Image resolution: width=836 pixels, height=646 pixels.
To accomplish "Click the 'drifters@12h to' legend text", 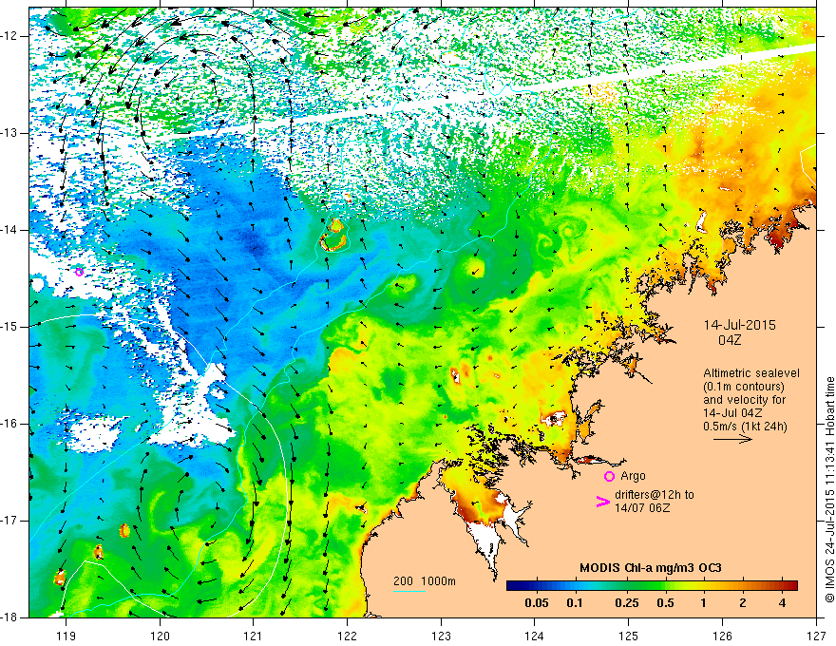I will [655, 495].
